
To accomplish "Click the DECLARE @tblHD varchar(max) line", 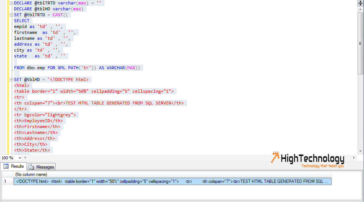I will 49,9.
